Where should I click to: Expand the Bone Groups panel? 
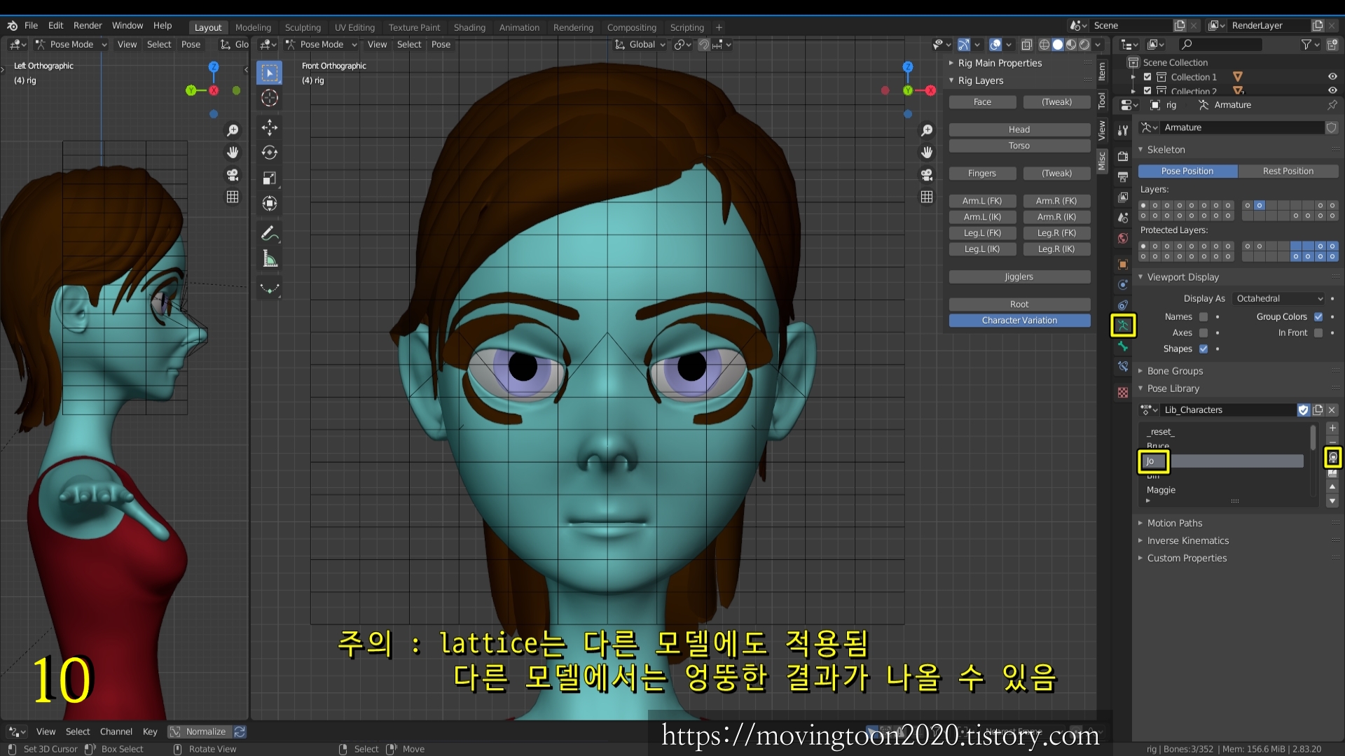pos(1175,371)
